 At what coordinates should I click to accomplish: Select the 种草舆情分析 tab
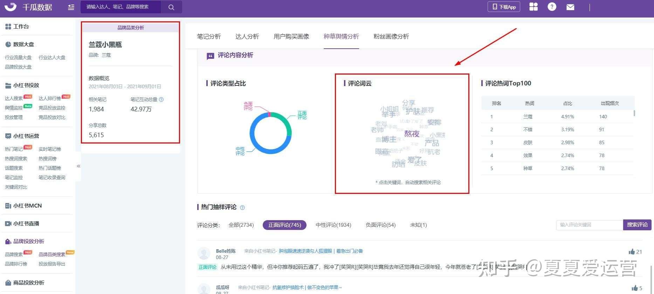pos(341,36)
